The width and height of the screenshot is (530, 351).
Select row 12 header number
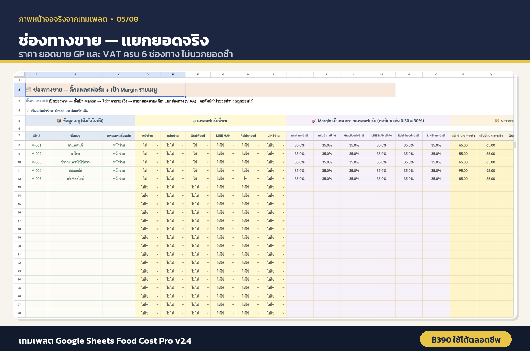point(19,179)
